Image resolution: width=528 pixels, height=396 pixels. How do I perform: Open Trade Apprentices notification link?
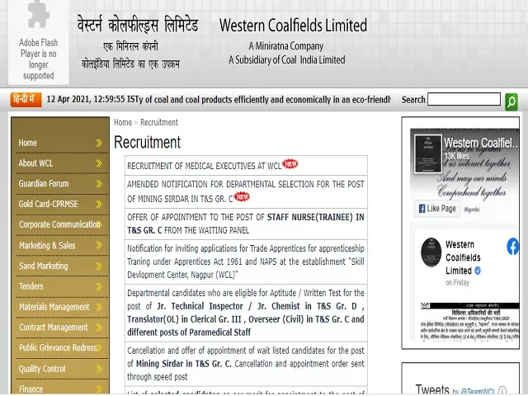click(x=246, y=262)
